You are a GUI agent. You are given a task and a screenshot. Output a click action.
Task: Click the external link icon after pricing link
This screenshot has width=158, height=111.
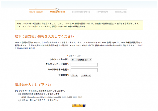34,48
